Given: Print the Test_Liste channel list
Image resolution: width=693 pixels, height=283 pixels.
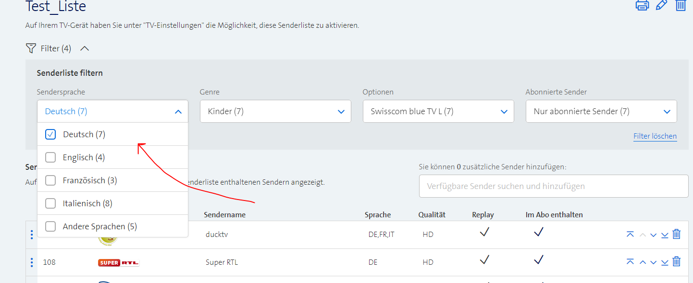Looking at the screenshot, I should 643,6.
